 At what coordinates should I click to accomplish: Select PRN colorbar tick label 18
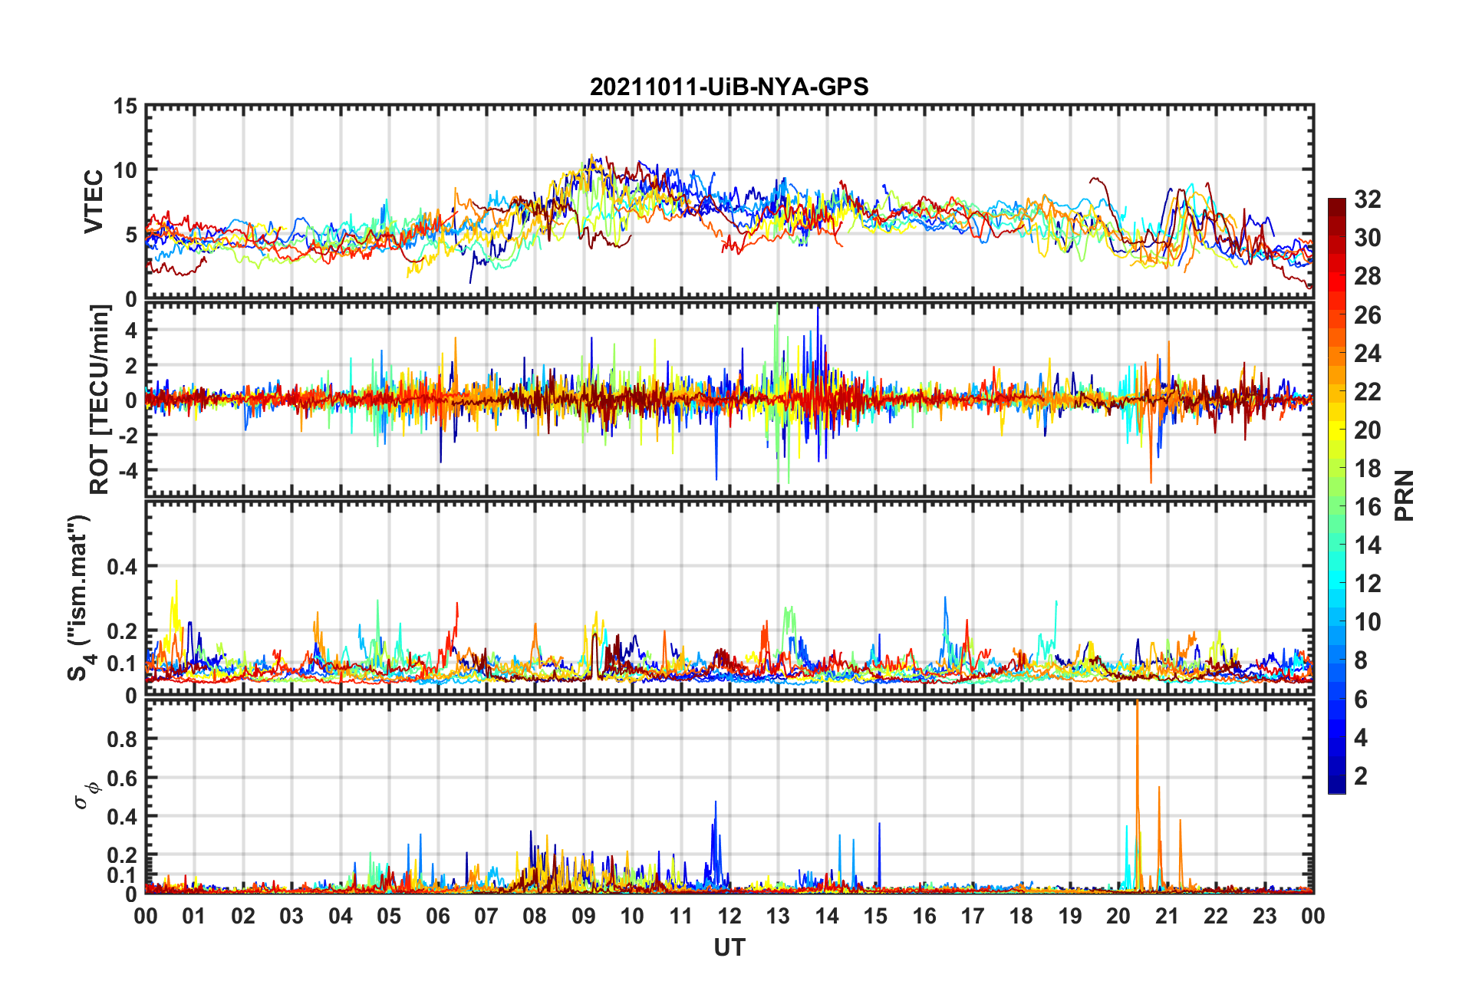point(1368,468)
